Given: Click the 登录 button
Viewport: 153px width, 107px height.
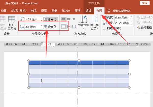Looking at the screenshot, I should [145, 3].
